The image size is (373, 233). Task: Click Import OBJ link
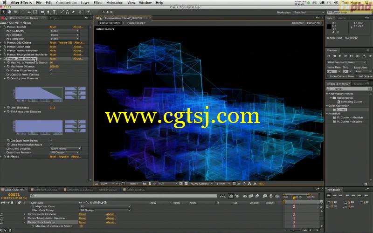tap(65, 43)
